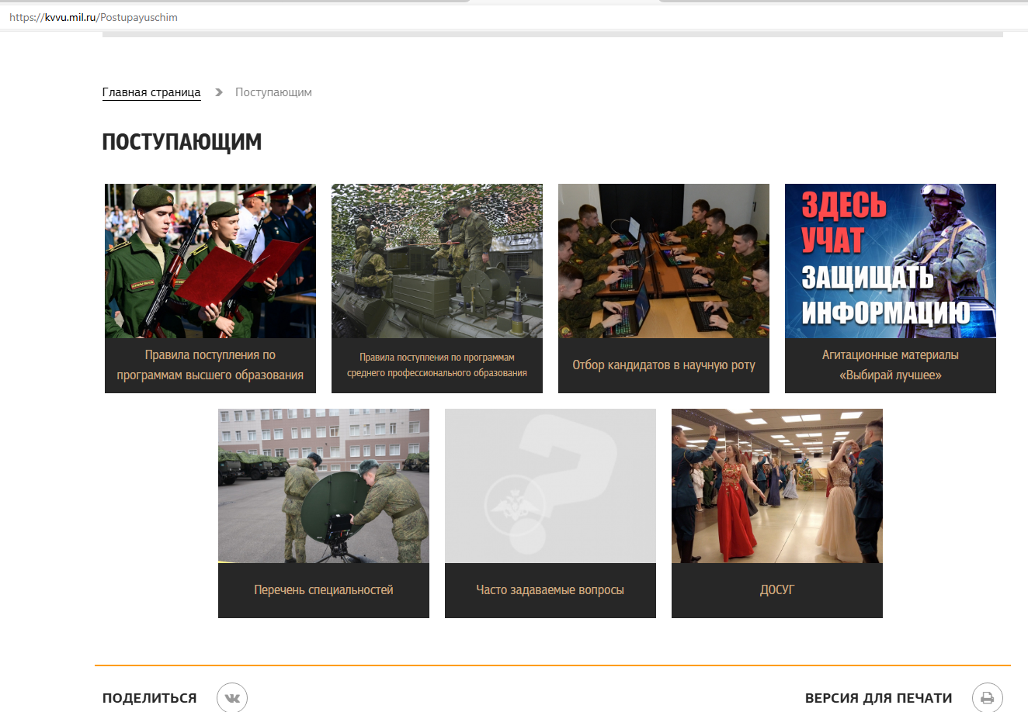Click question-mark placeholder image thumbnail

coord(550,486)
